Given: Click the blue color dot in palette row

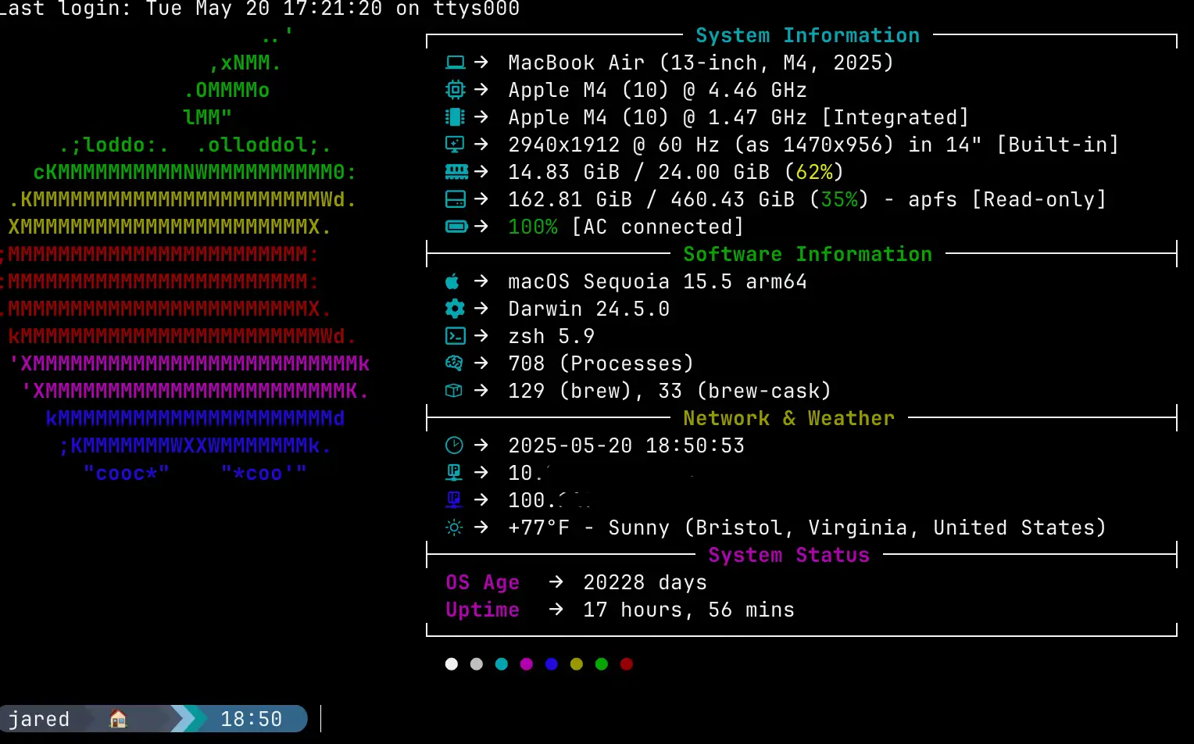Looking at the screenshot, I should point(552,664).
